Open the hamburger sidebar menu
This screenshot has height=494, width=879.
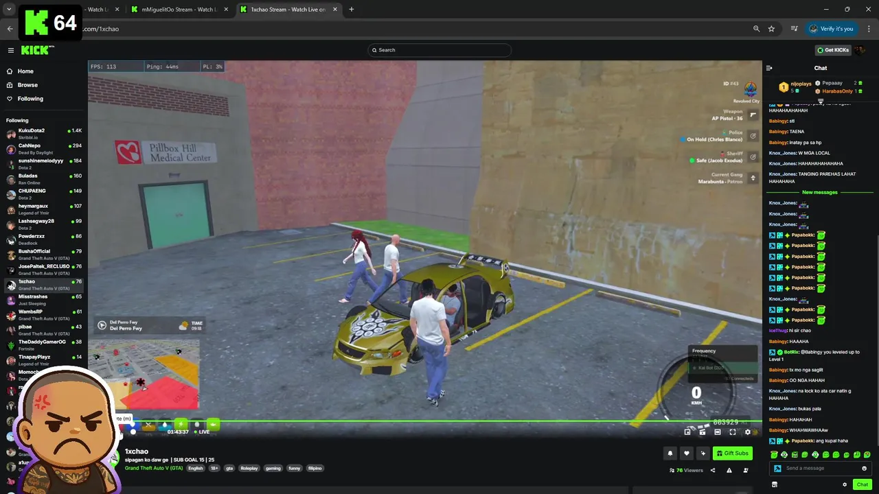10,50
